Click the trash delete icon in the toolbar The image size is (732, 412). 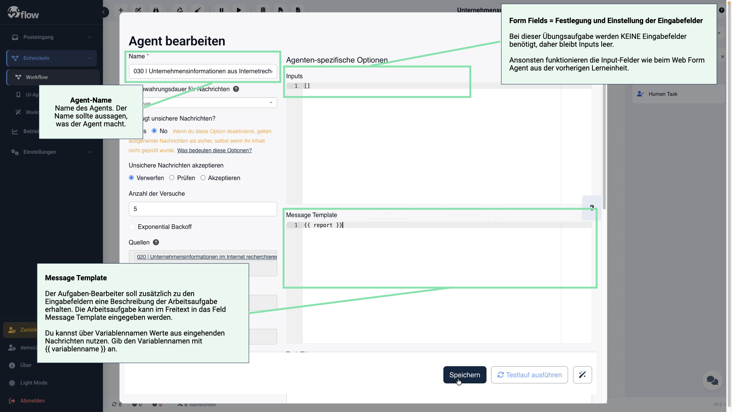point(263,10)
